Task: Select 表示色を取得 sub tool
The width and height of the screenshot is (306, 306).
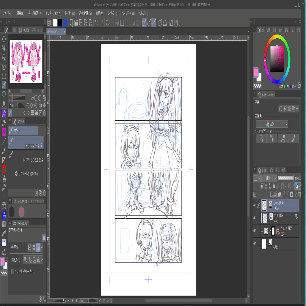Action: [x=26, y=143]
